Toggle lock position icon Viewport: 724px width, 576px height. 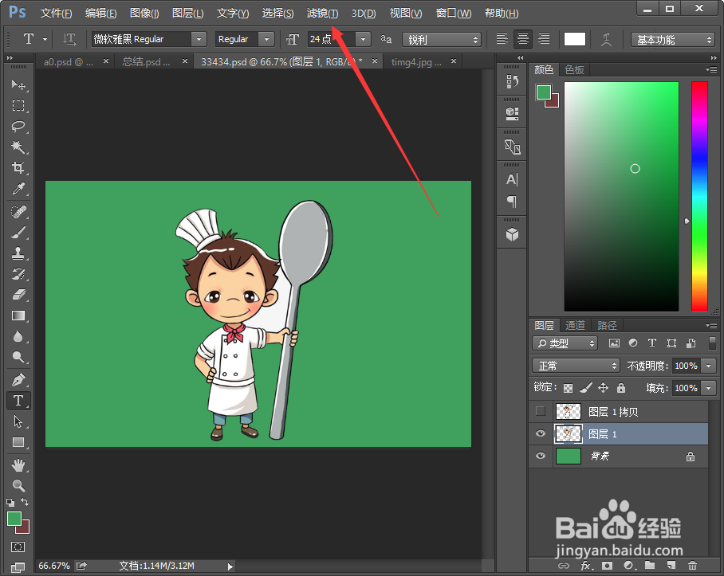[x=603, y=388]
